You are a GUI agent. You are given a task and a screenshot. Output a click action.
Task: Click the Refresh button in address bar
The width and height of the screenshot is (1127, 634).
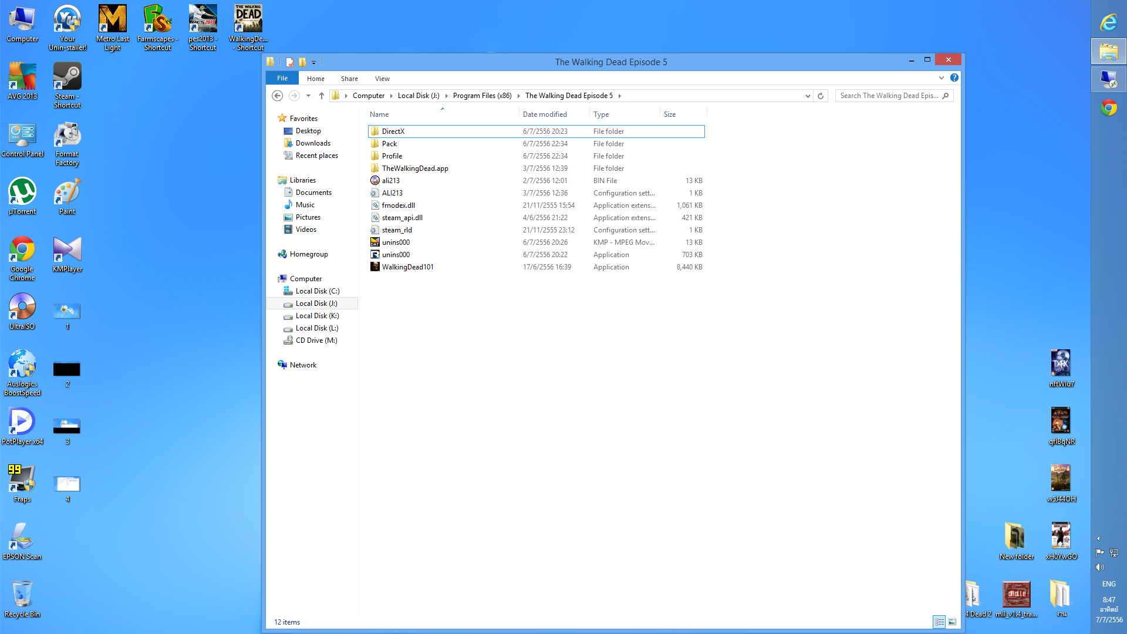pos(821,96)
